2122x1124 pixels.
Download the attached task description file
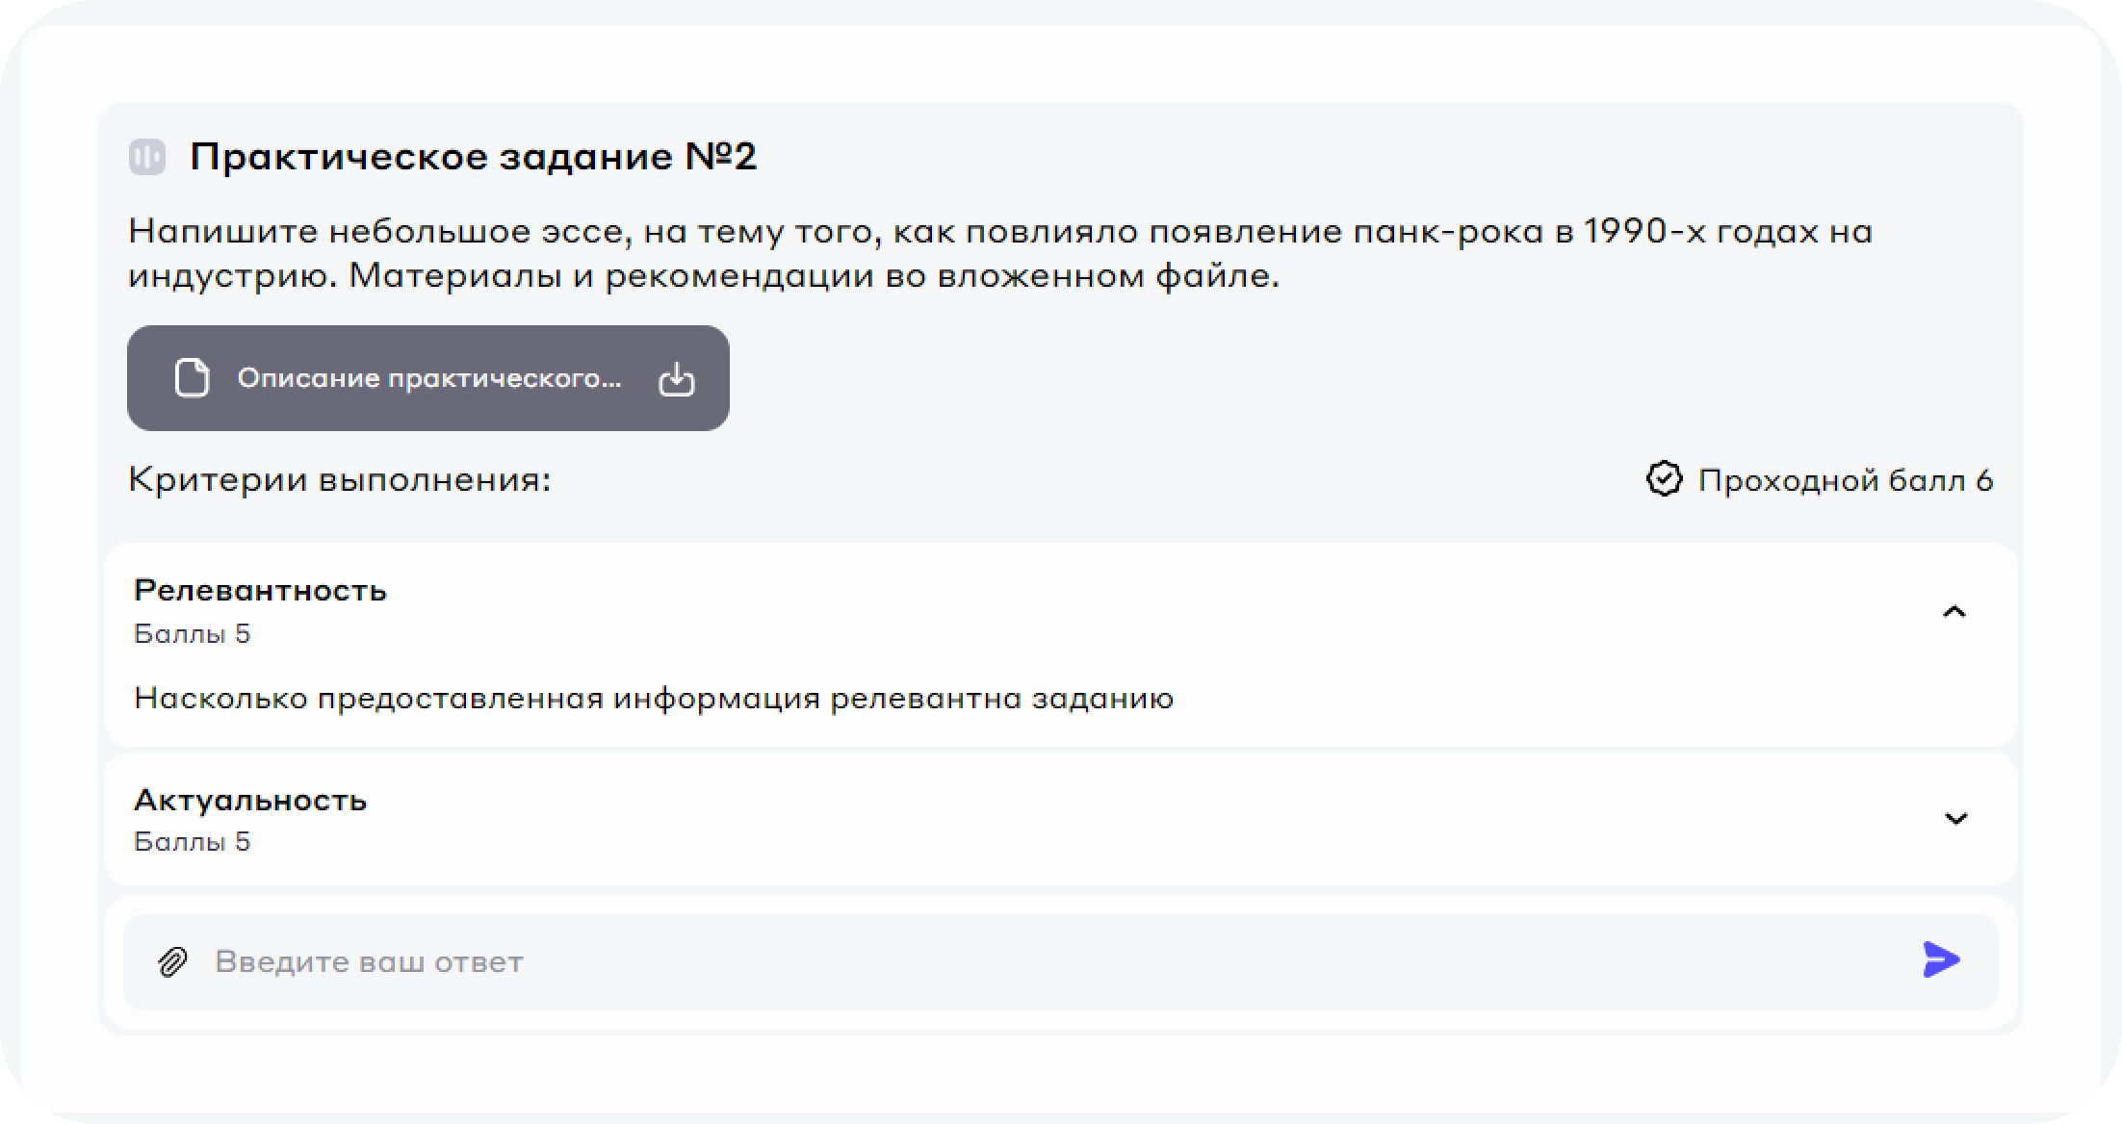676,378
